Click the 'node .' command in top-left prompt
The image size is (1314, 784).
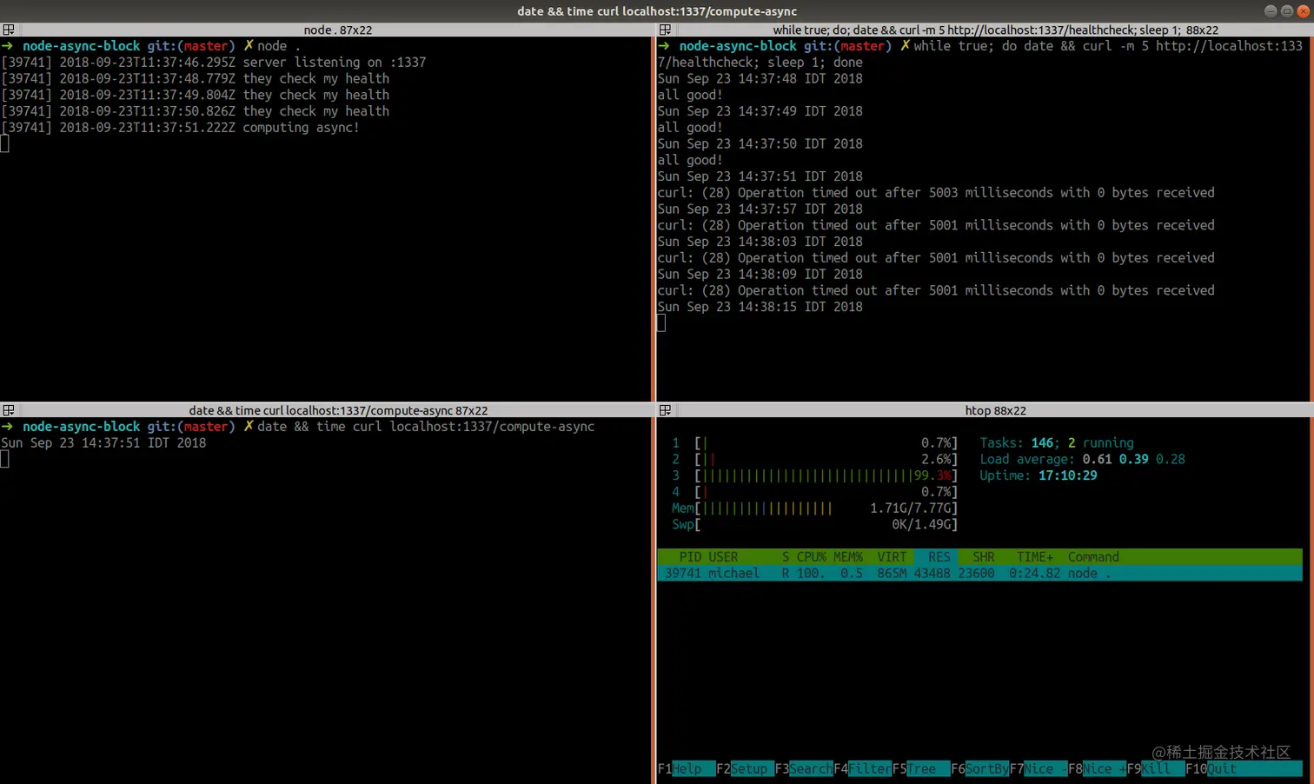279,46
